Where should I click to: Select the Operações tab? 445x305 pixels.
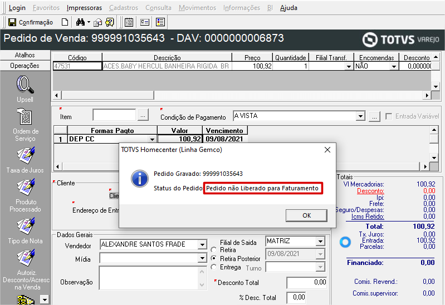[25, 66]
